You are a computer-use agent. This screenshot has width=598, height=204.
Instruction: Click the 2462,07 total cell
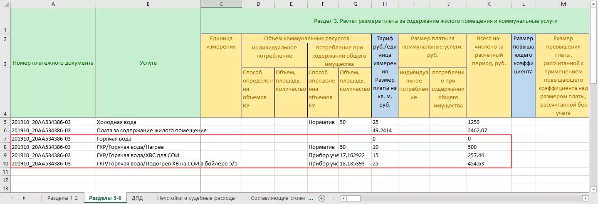pyautogui.click(x=489, y=130)
